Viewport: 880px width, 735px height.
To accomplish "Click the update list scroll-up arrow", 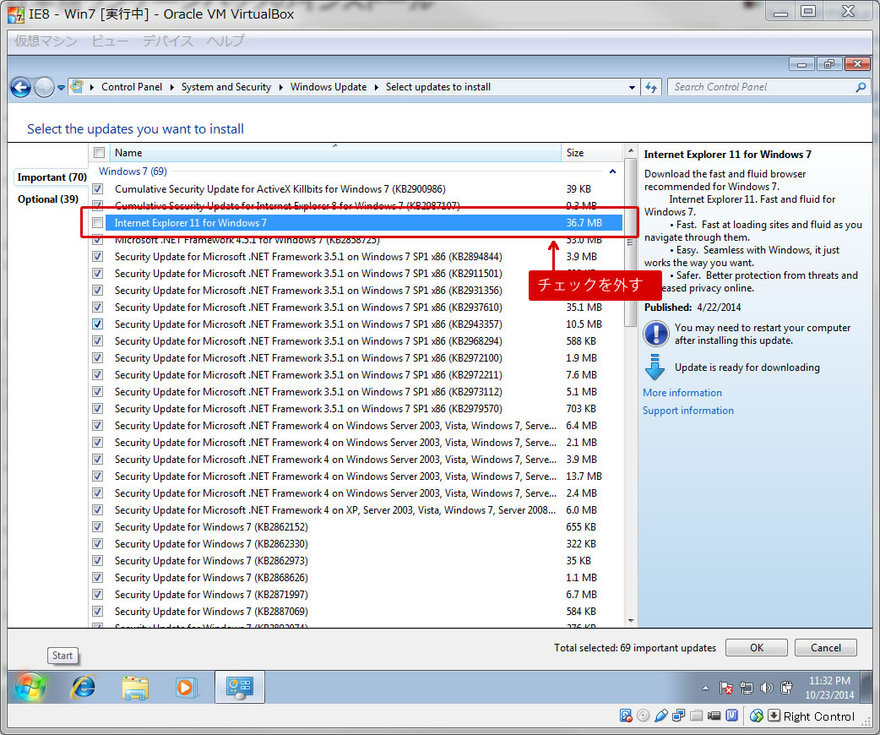I will click(x=630, y=151).
